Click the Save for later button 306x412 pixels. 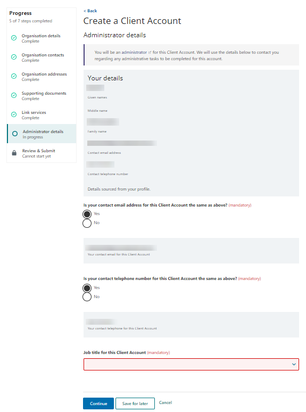point(135,403)
